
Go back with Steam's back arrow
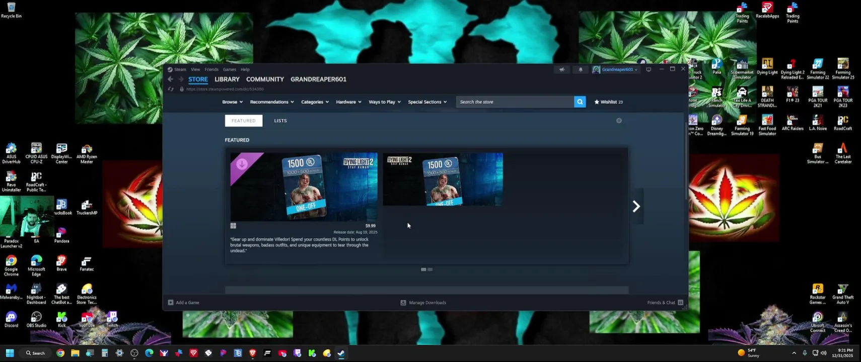tap(170, 79)
